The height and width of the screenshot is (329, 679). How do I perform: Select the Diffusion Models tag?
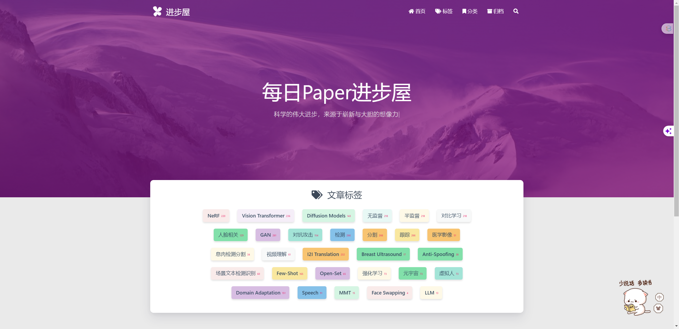(329, 216)
